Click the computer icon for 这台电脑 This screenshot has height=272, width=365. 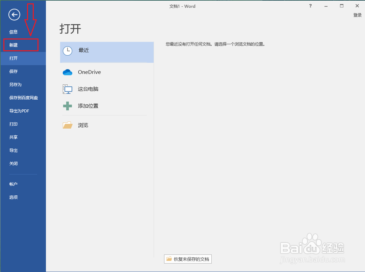tap(68, 89)
